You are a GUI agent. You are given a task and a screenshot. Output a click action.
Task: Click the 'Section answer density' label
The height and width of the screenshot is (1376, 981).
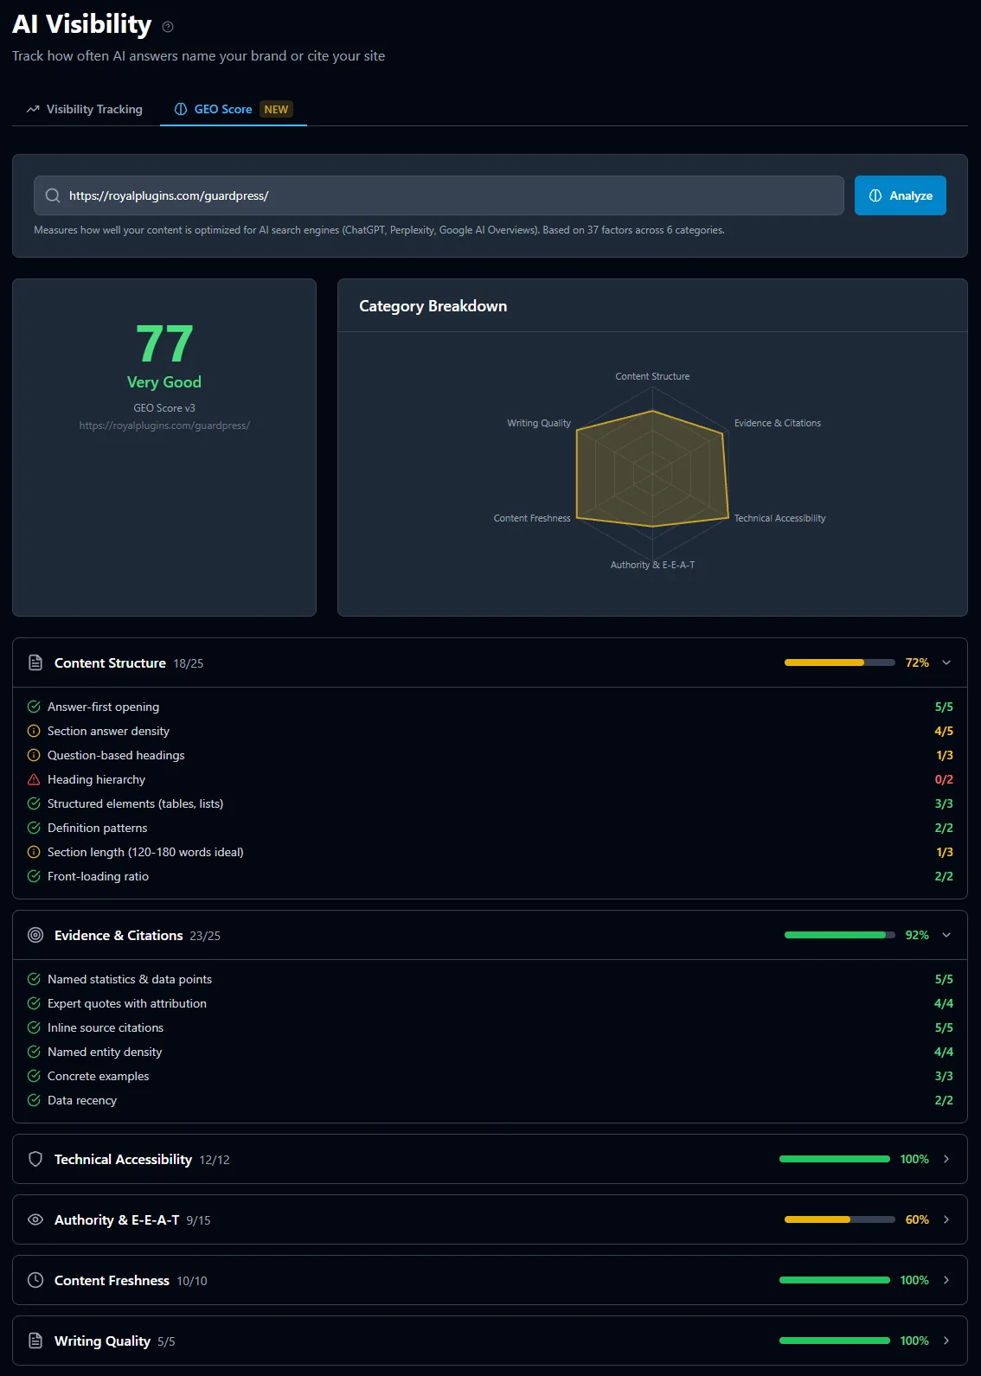click(108, 731)
